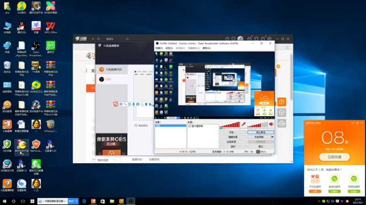Image resolution: width=366 pixels, height=205 pixels.
Task: Open the WPS Office desktop icon
Action: click(x=50, y=27)
